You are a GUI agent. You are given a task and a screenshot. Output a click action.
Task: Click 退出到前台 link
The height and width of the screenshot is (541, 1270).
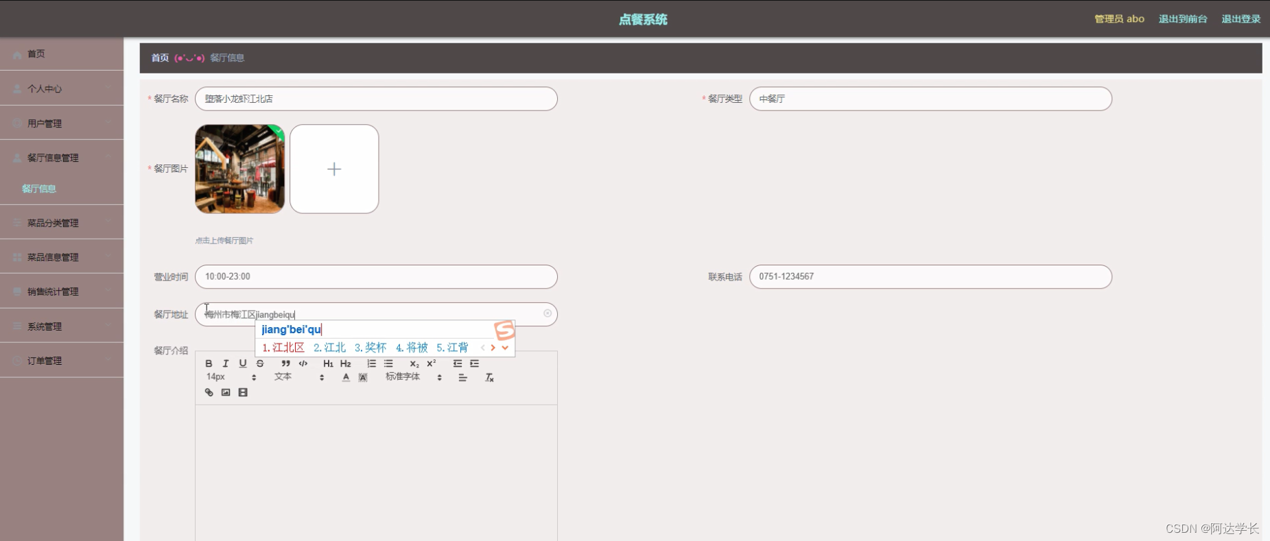1183,19
